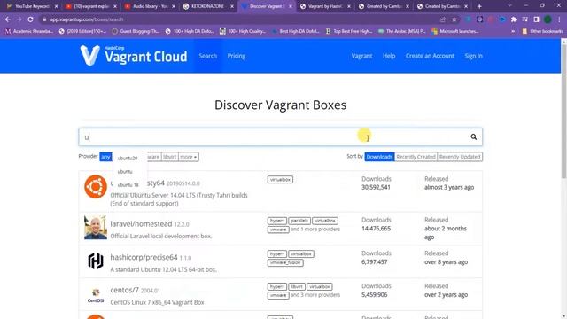Close the YouTube Keyword tab
Screen dimensions: 567x319
point(56,6)
